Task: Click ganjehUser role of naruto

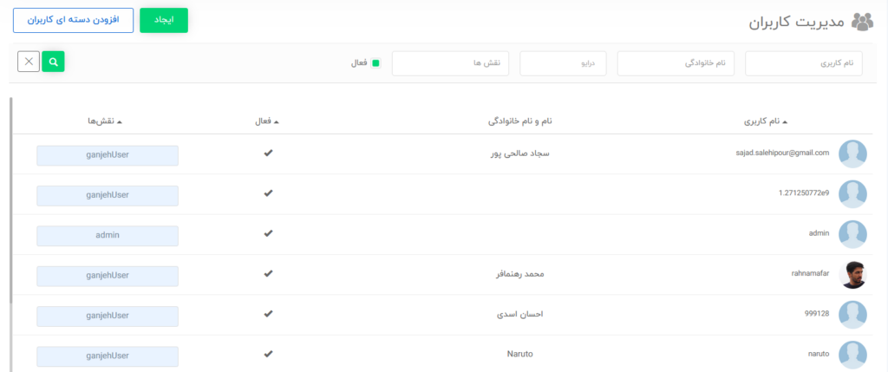Action: click(108, 356)
